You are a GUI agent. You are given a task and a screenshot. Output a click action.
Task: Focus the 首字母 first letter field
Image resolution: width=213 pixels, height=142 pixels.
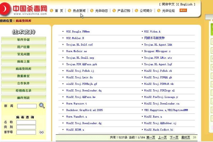coord(26,132)
